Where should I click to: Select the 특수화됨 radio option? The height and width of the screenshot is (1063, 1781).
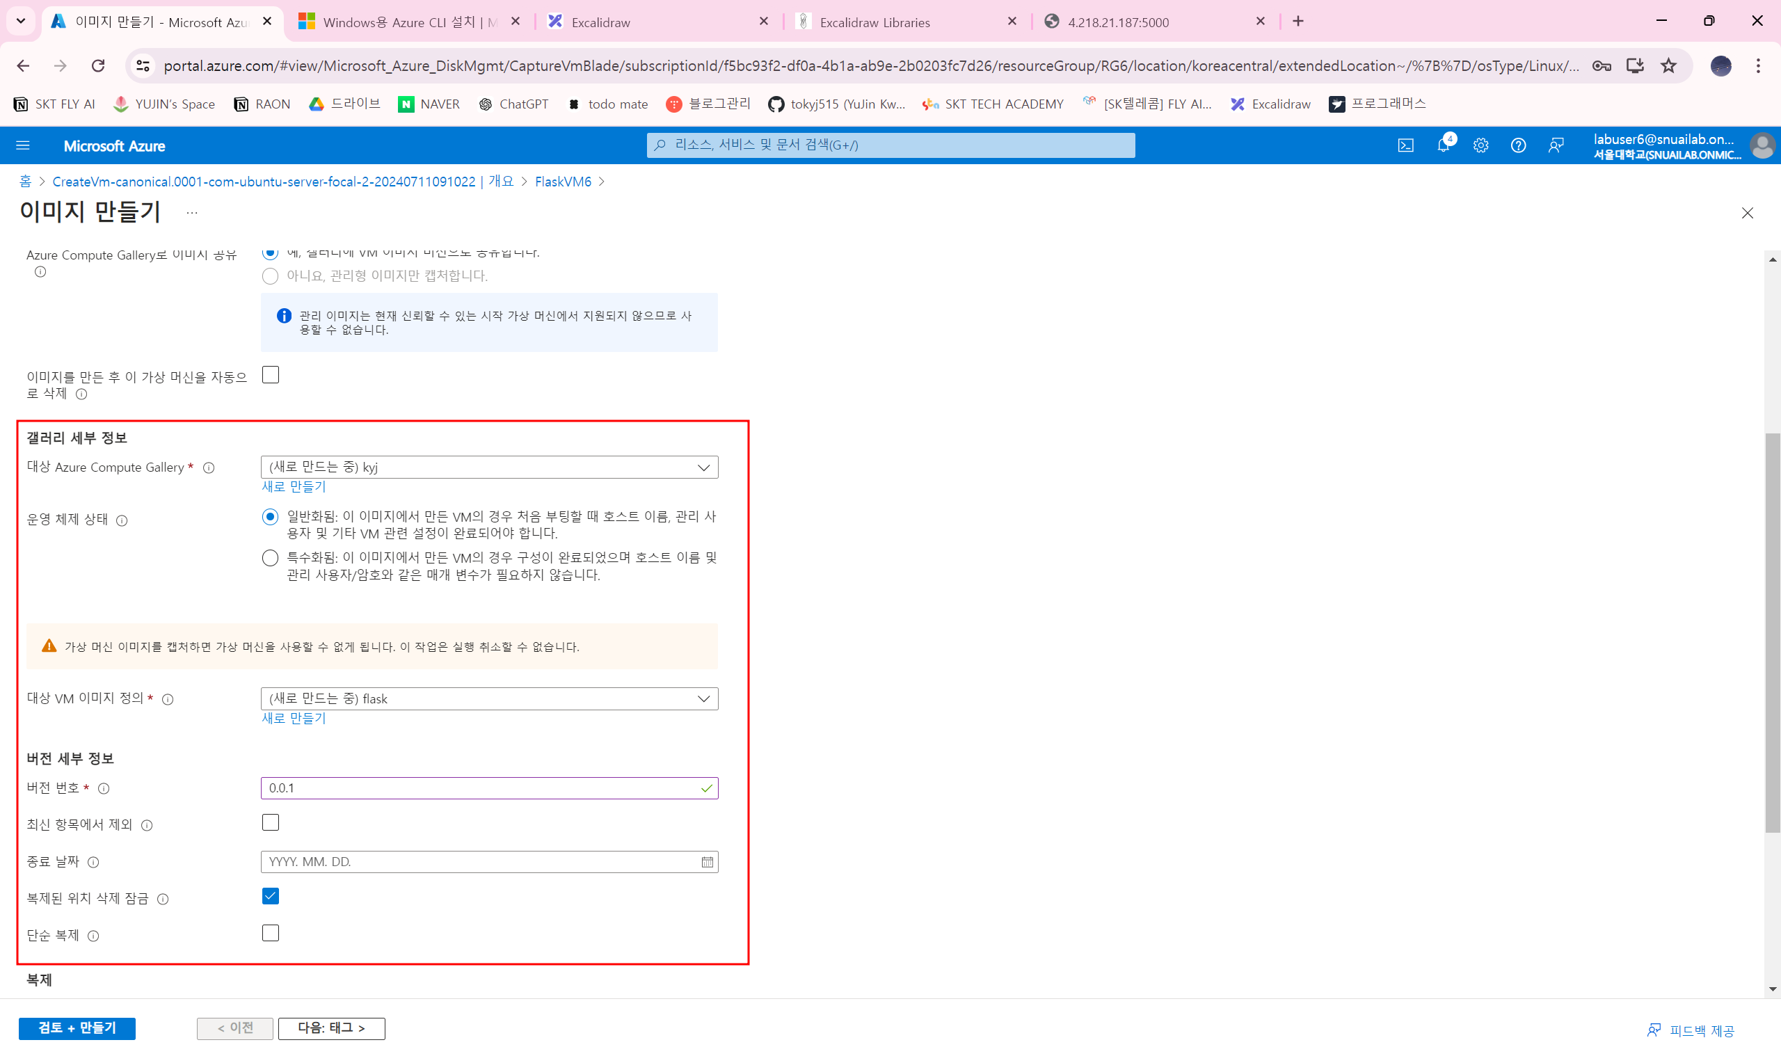(270, 558)
